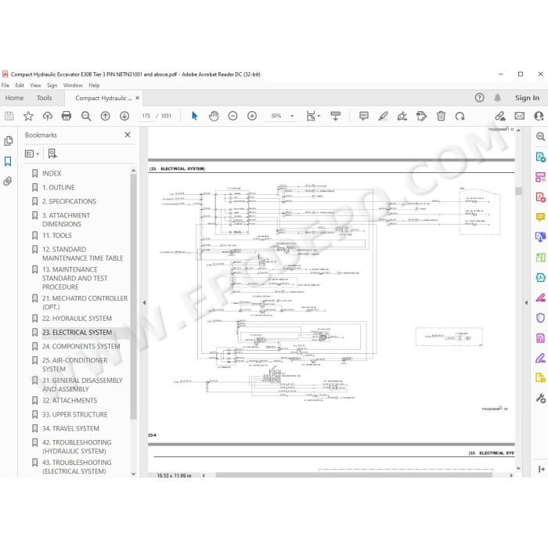This screenshot has height=548, width=548.
Task: Open the find text magnifier icon
Action: click(86, 116)
